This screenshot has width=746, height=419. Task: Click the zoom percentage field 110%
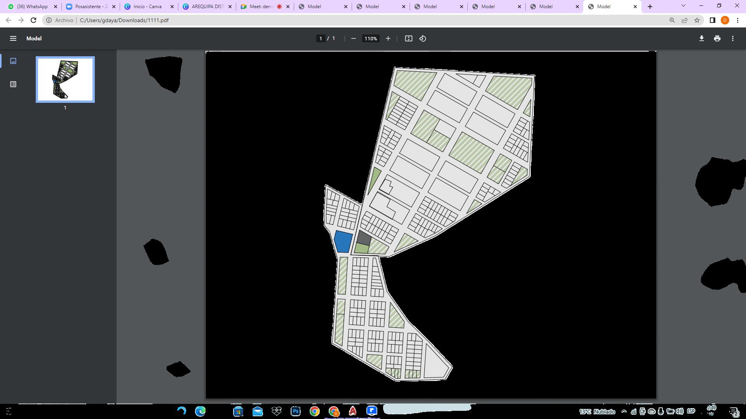pyautogui.click(x=370, y=38)
